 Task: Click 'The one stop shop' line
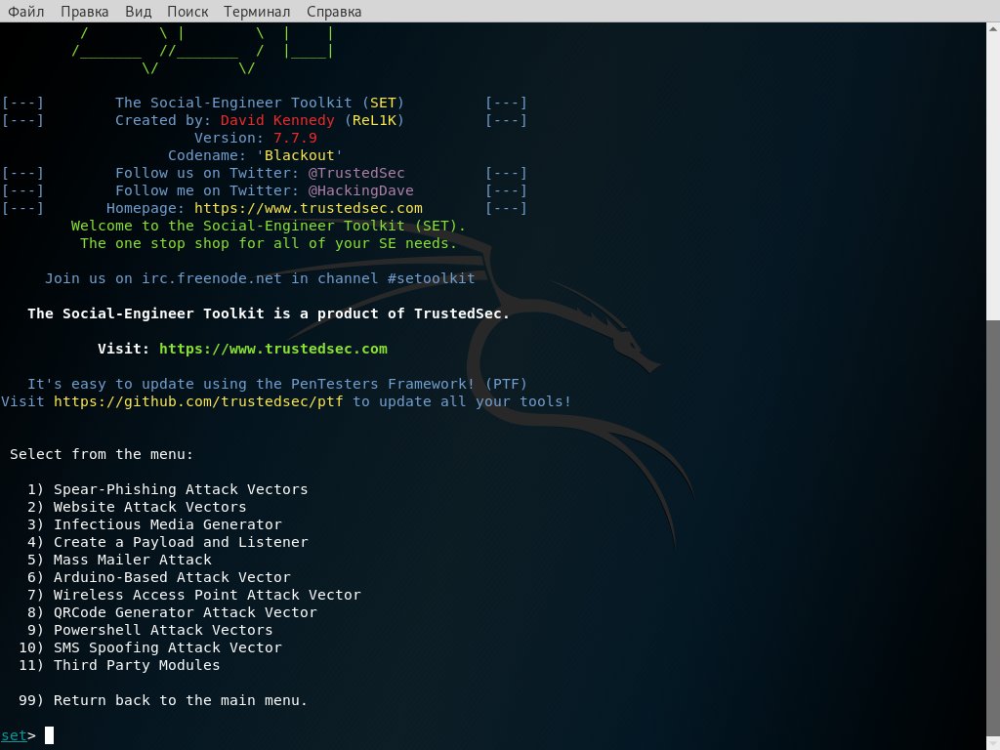(269, 243)
